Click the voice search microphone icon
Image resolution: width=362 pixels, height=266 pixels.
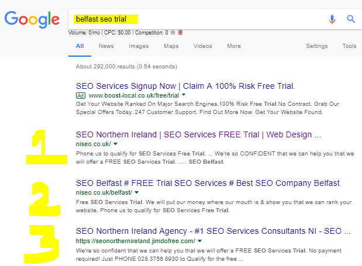332,19
